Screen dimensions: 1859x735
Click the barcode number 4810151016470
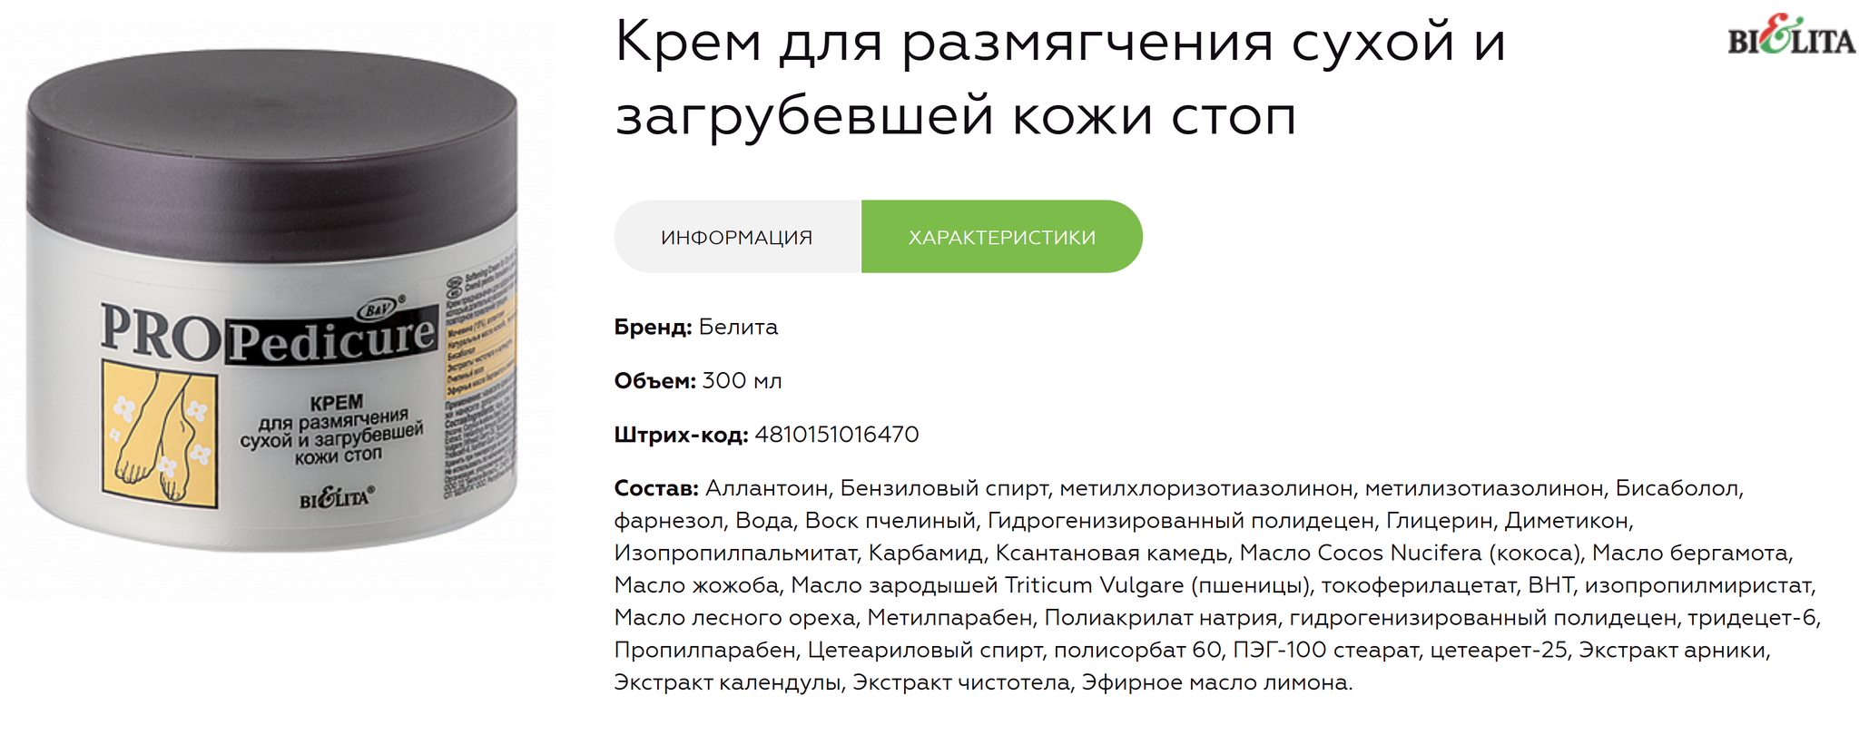[x=836, y=435]
